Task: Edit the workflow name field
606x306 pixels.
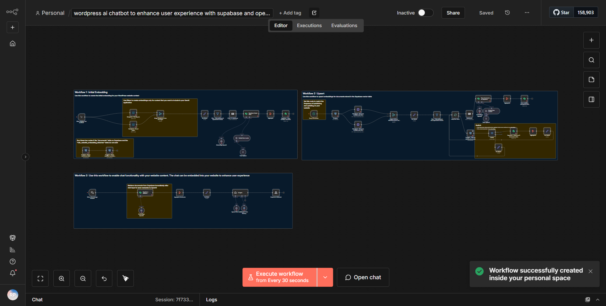Action: coord(172,13)
